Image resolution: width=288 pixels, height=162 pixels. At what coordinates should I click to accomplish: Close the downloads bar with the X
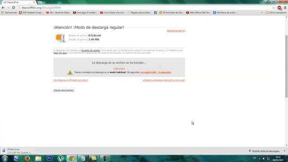[x=284, y=151]
